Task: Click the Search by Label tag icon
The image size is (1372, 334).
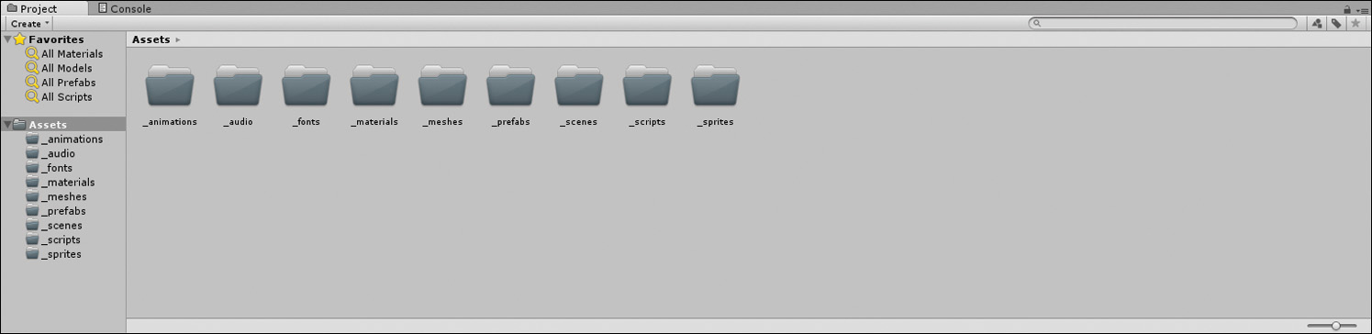Action: (x=1336, y=24)
